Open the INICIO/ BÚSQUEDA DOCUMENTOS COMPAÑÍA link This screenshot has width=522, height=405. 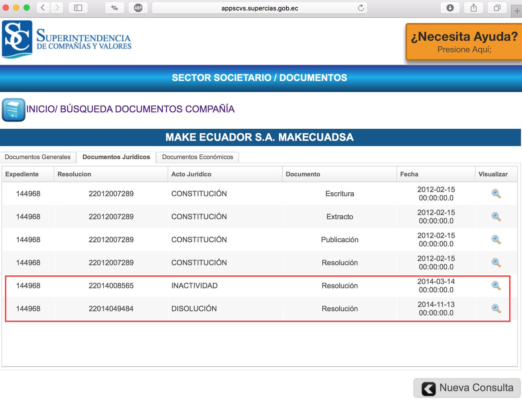130,109
